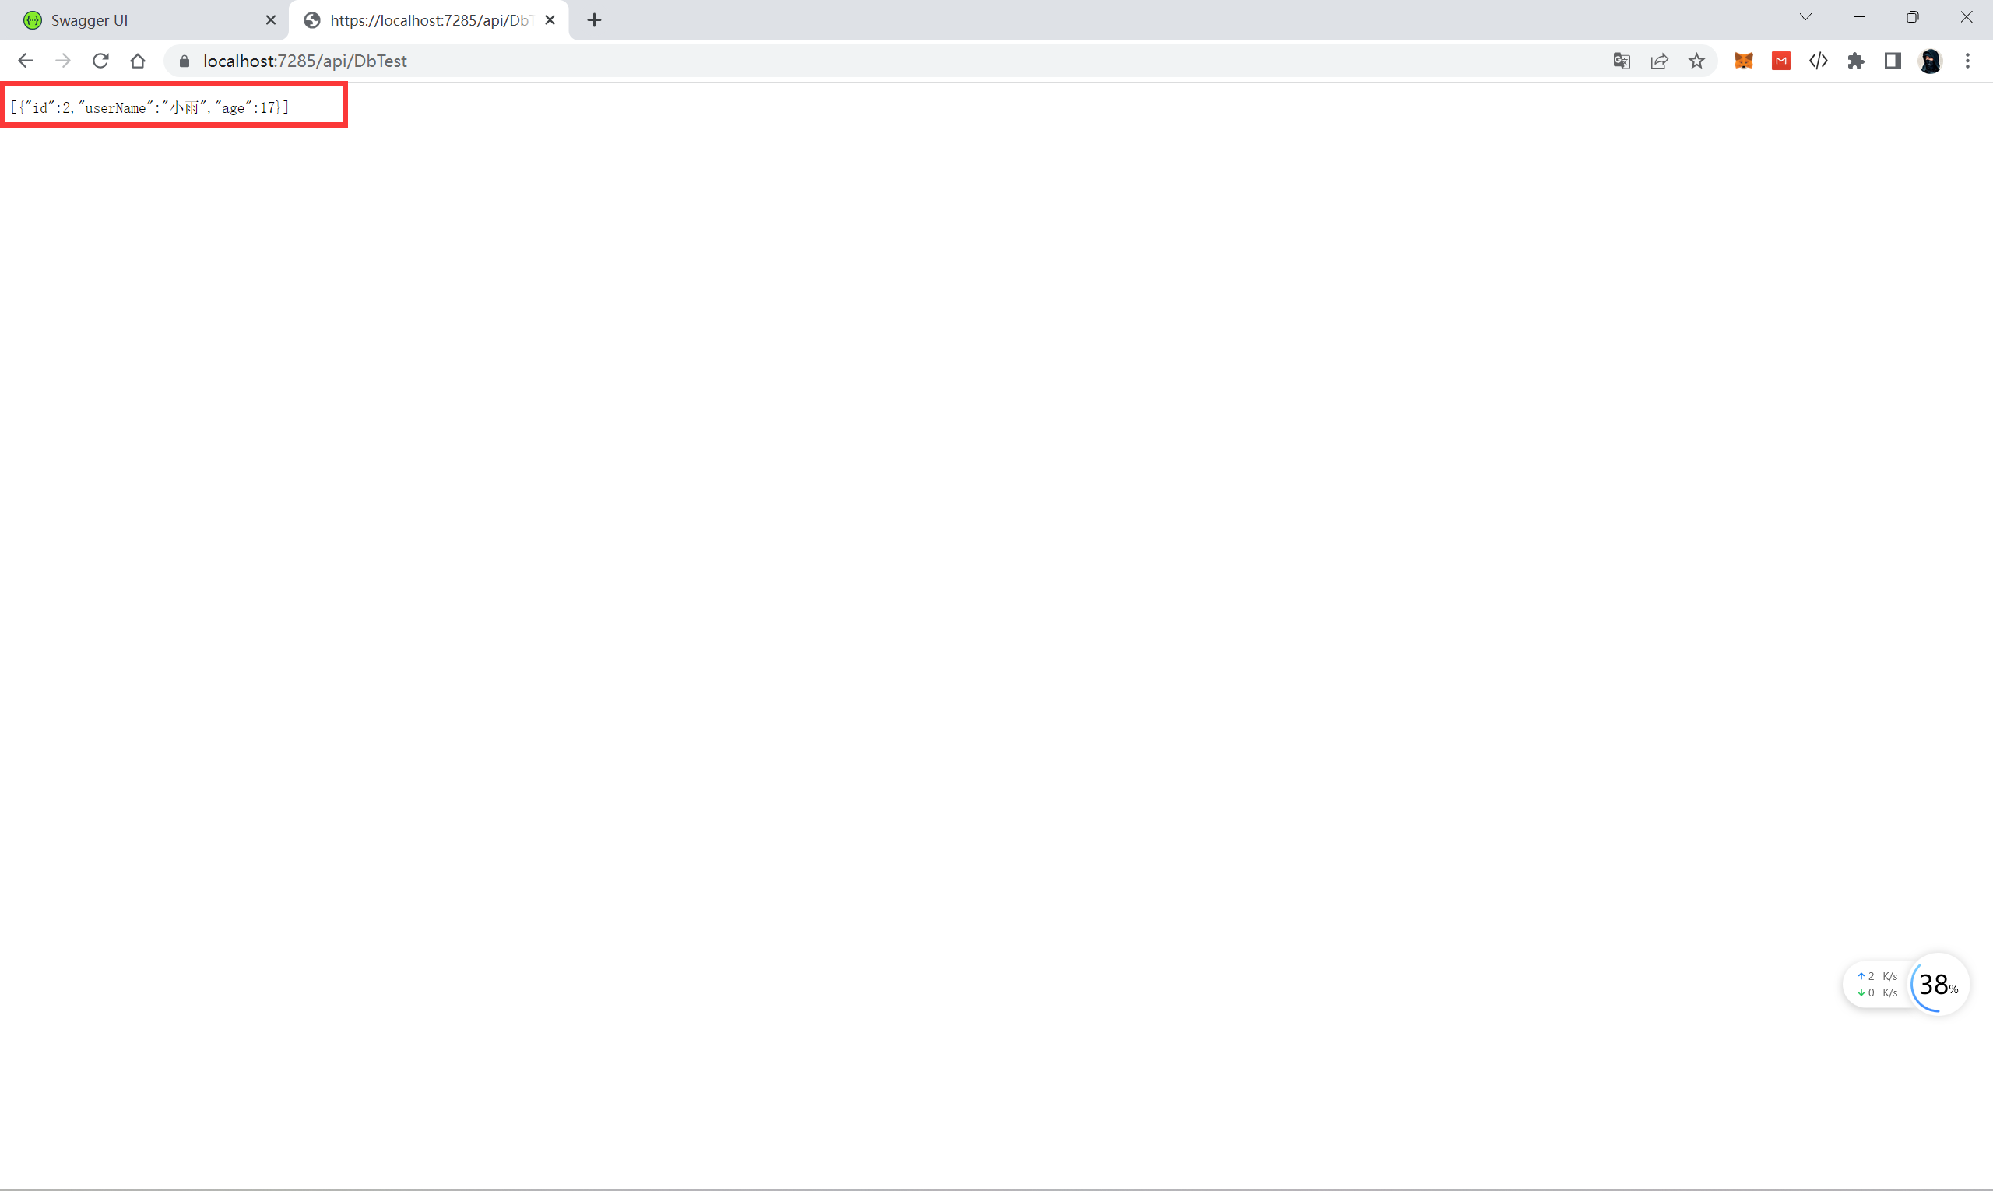Open the profile avatar menu
The image size is (1993, 1191).
1931,60
